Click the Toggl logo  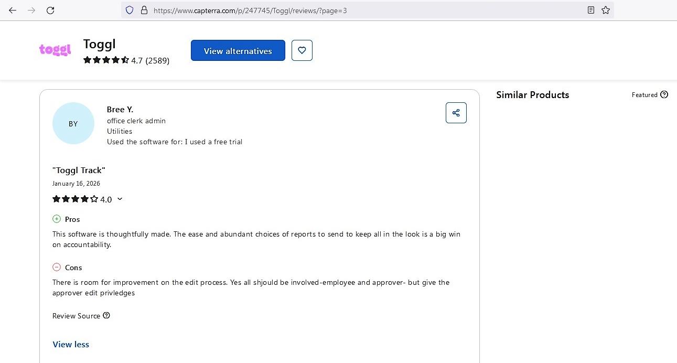55,50
